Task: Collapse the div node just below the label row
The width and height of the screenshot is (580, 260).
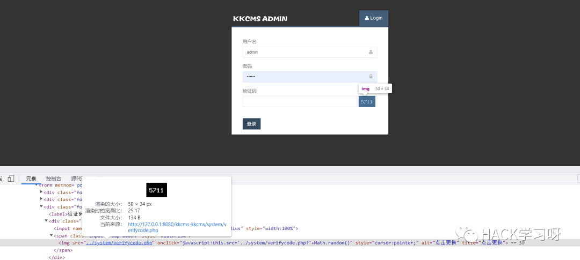Action: pyautogui.click(x=46, y=221)
